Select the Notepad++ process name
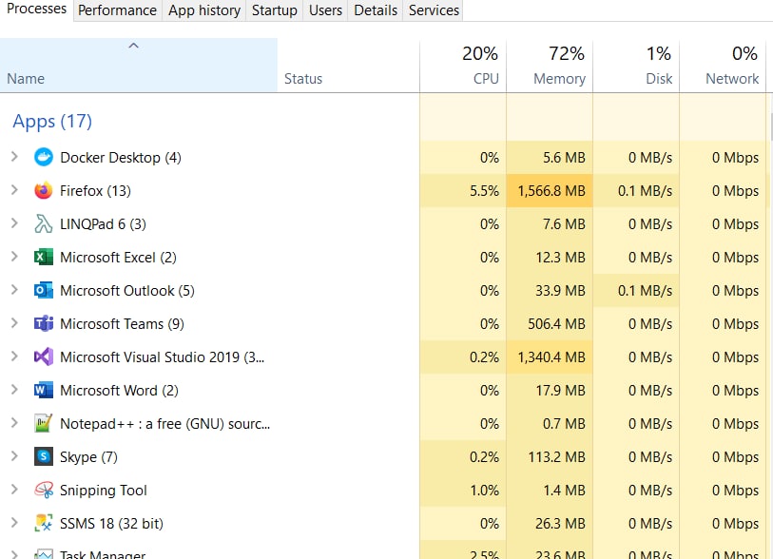 (164, 424)
